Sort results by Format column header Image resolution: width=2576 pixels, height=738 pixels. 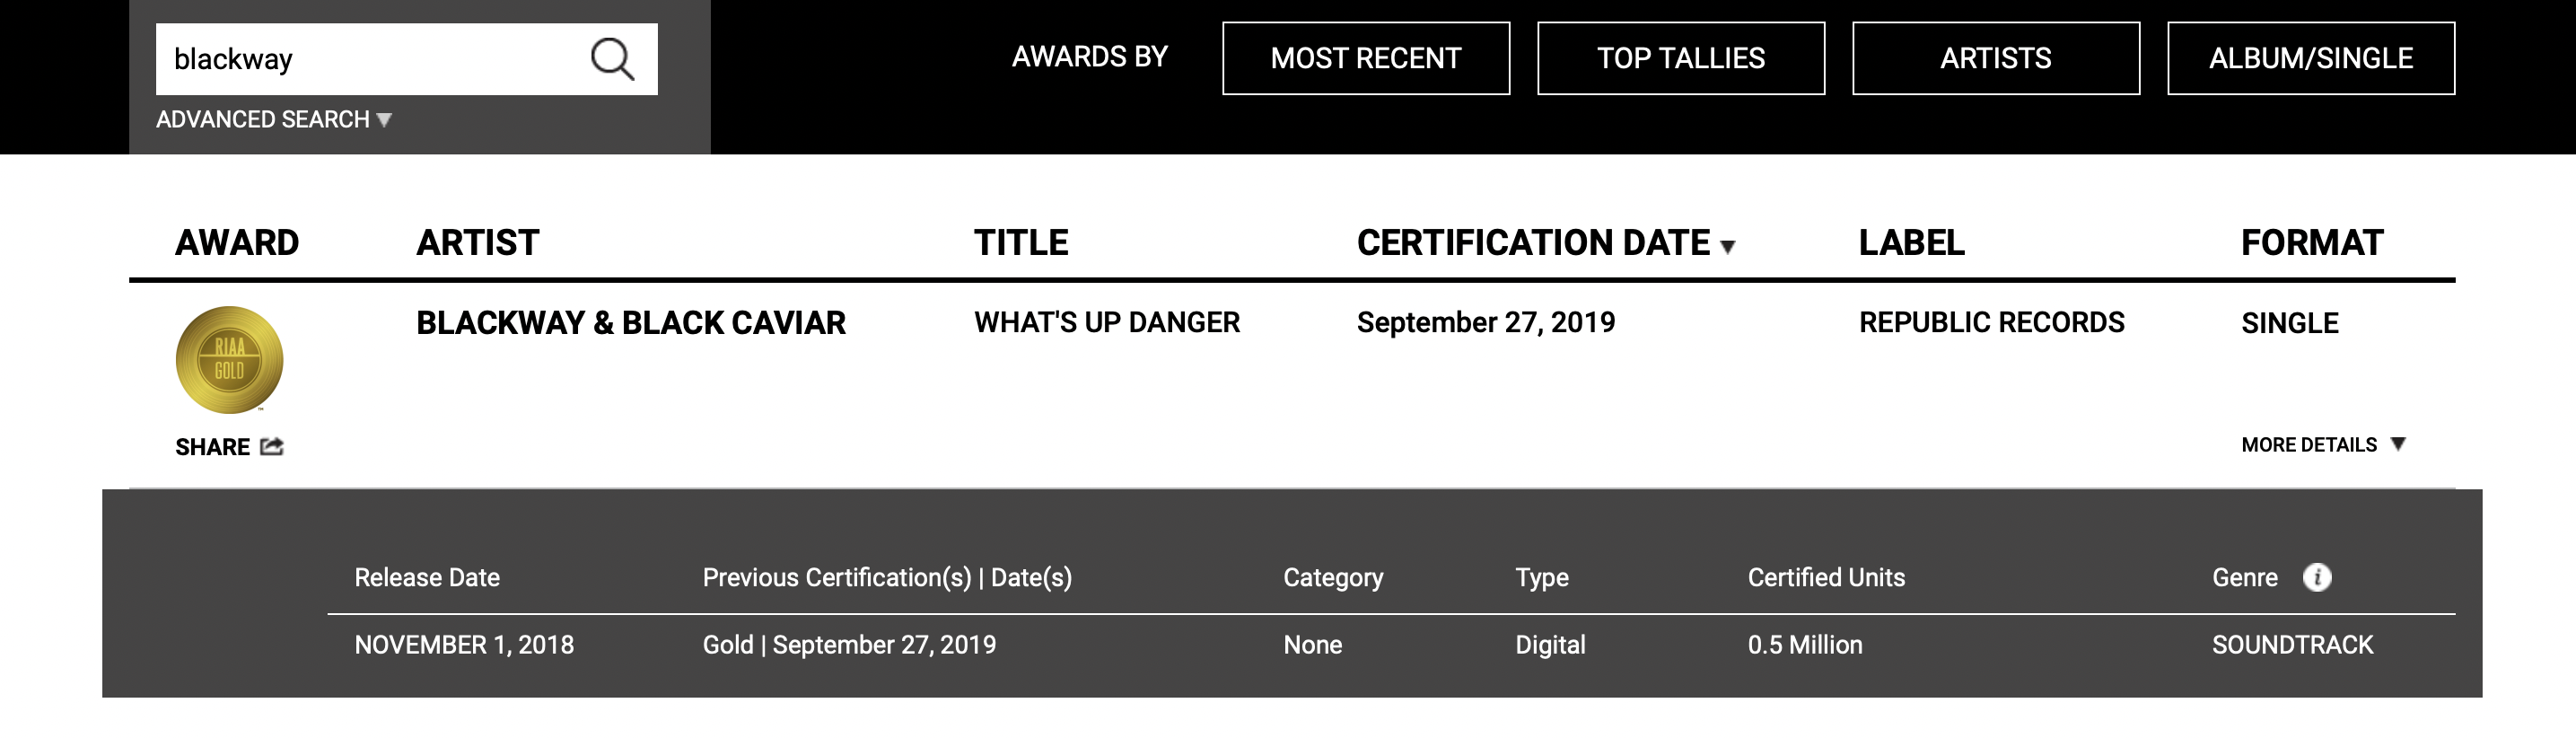tap(2312, 242)
